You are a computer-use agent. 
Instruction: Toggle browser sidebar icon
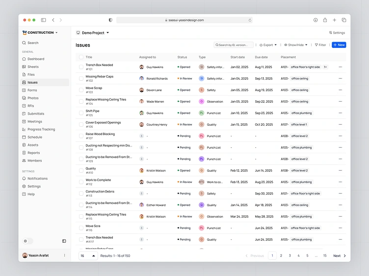pos(43,20)
